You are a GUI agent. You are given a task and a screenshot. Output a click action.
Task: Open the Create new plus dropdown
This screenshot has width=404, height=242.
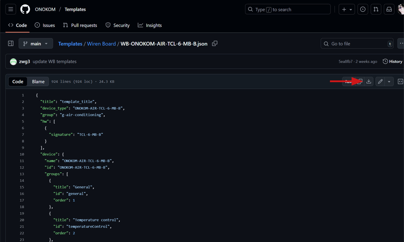347,9
